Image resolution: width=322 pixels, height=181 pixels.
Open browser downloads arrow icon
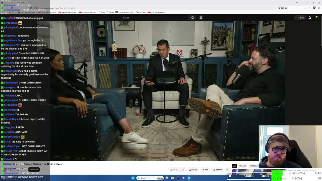[305, 8]
